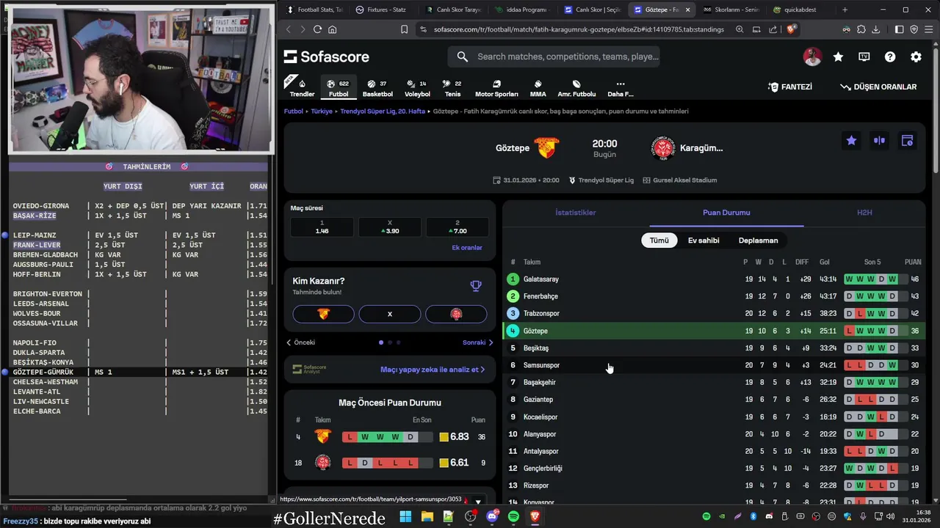This screenshot has width=940, height=528.
Task: Open a new browser tab
Action: pos(845,10)
